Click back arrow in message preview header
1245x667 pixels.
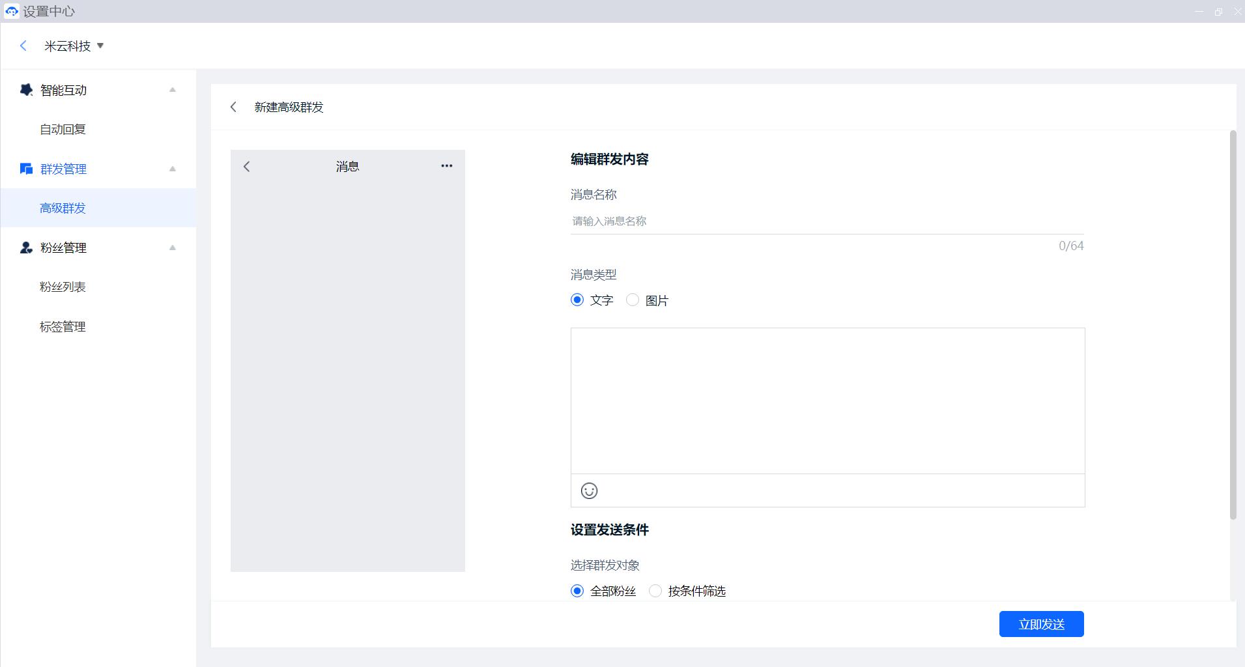click(247, 167)
